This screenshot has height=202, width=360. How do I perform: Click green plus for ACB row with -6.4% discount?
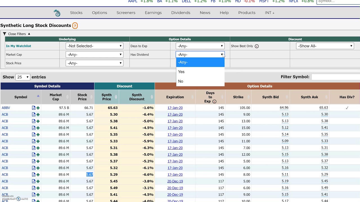(x=38, y=114)
